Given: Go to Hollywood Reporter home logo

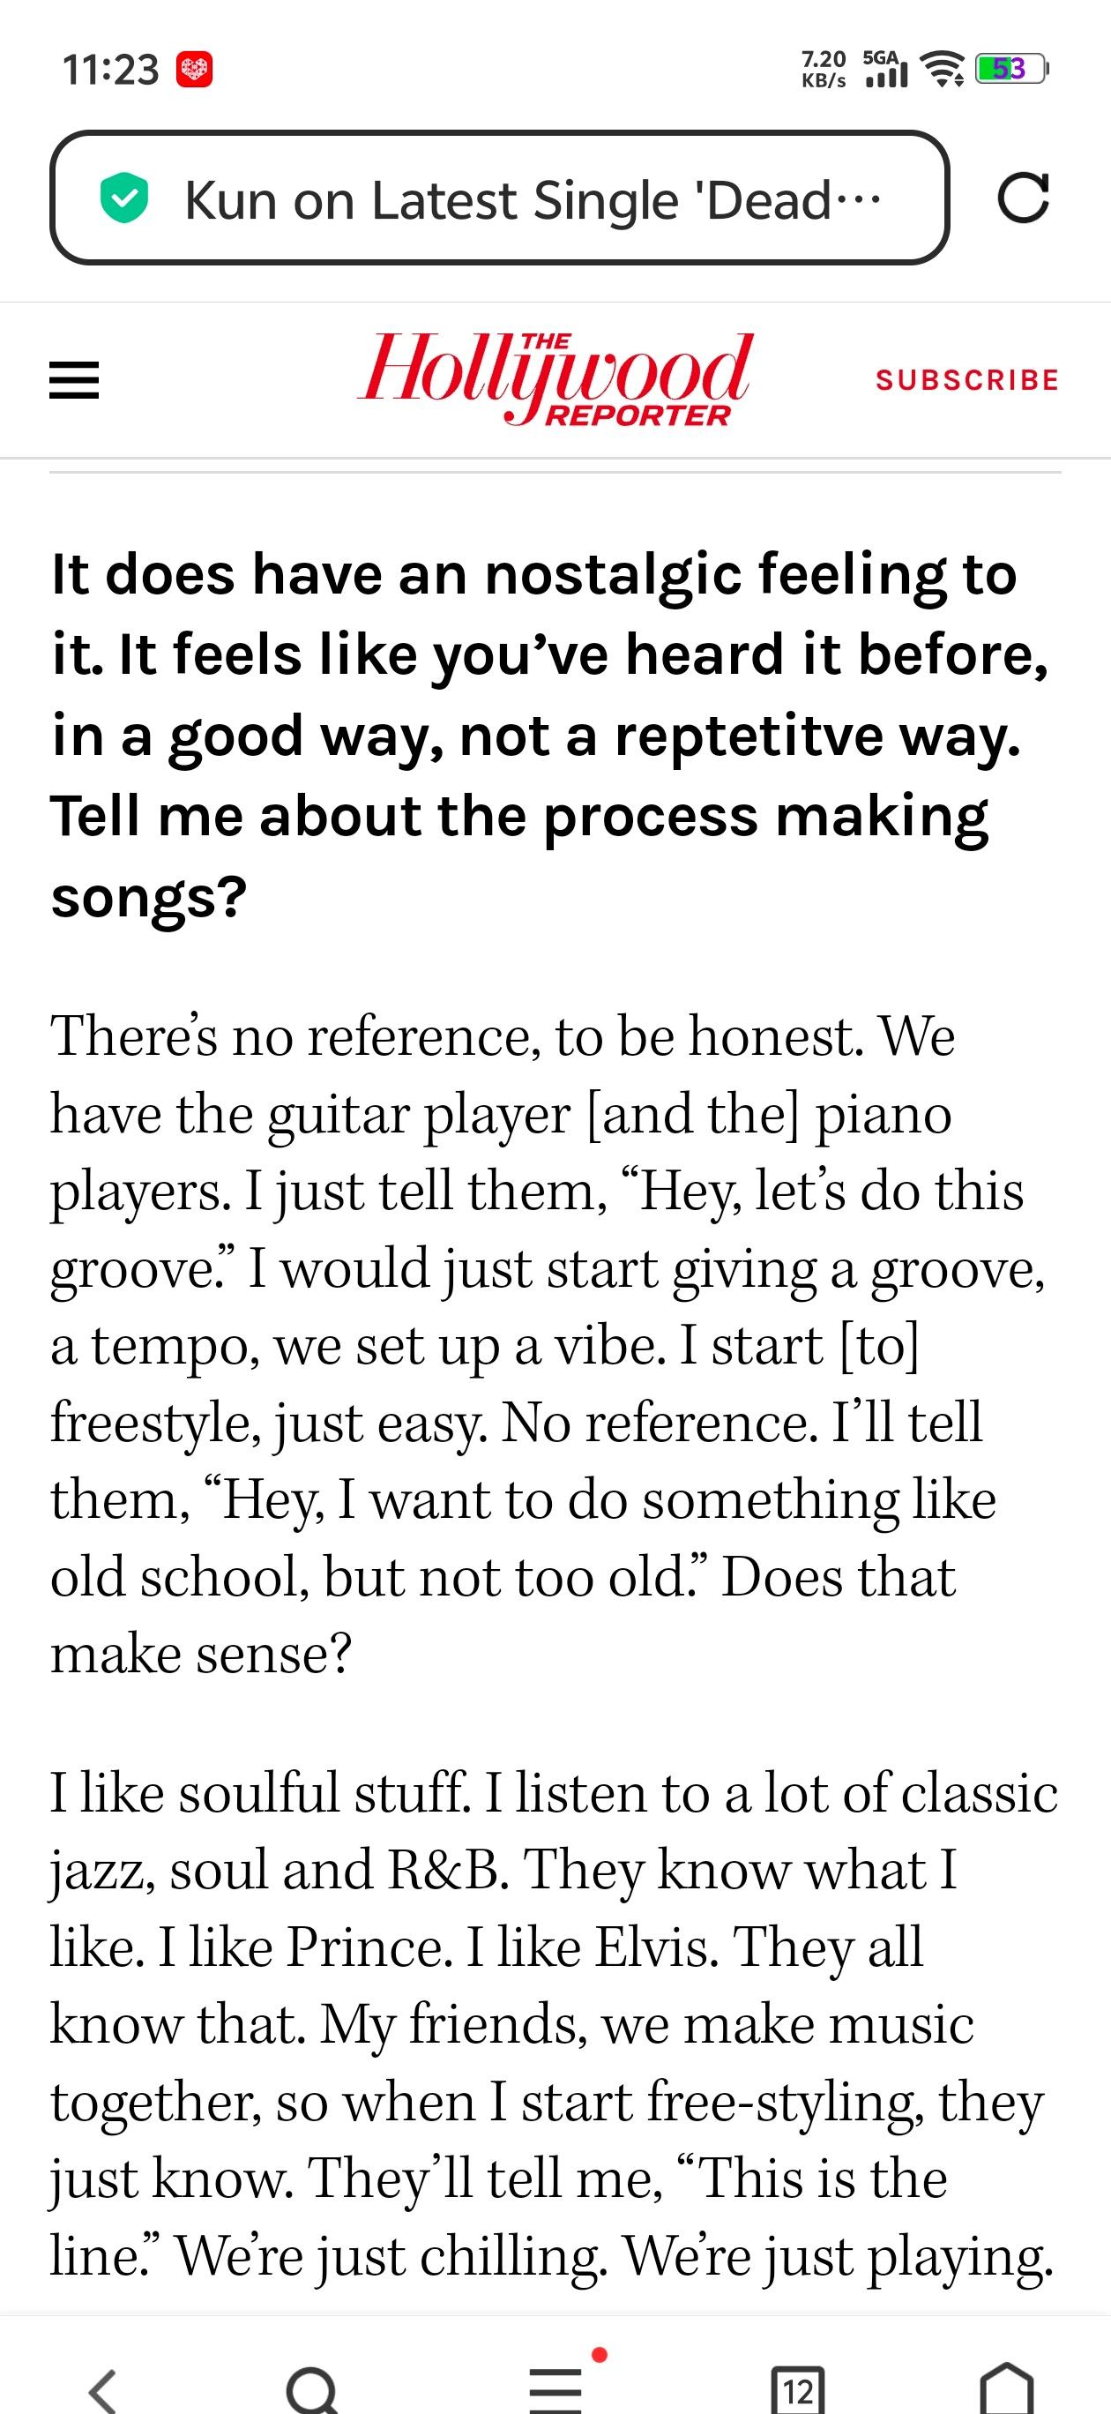Looking at the screenshot, I should tap(555, 379).
